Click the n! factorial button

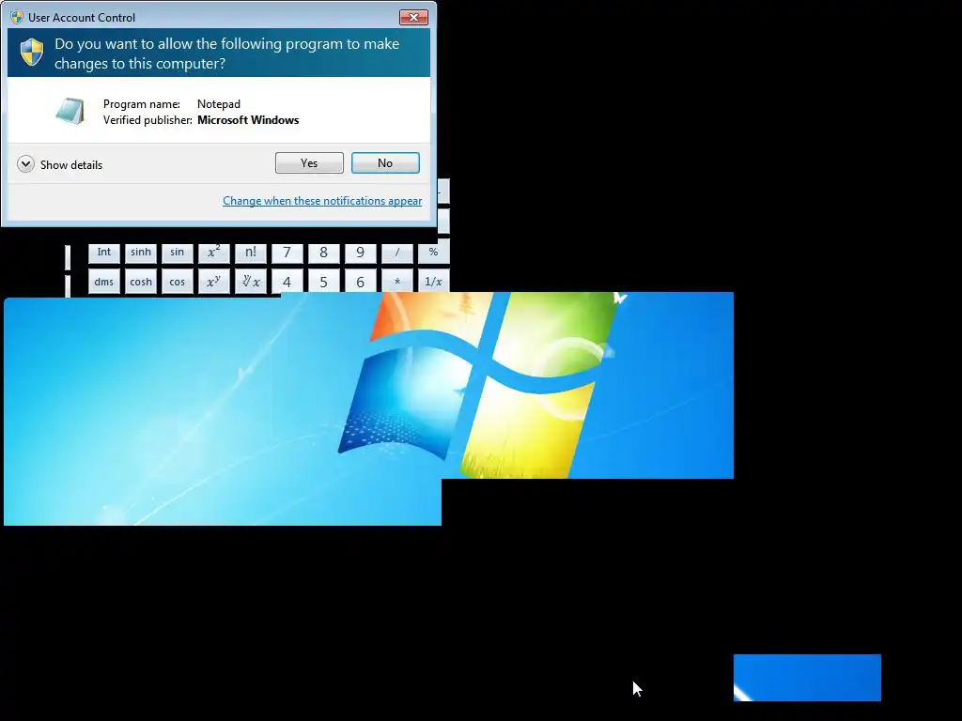[251, 253]
